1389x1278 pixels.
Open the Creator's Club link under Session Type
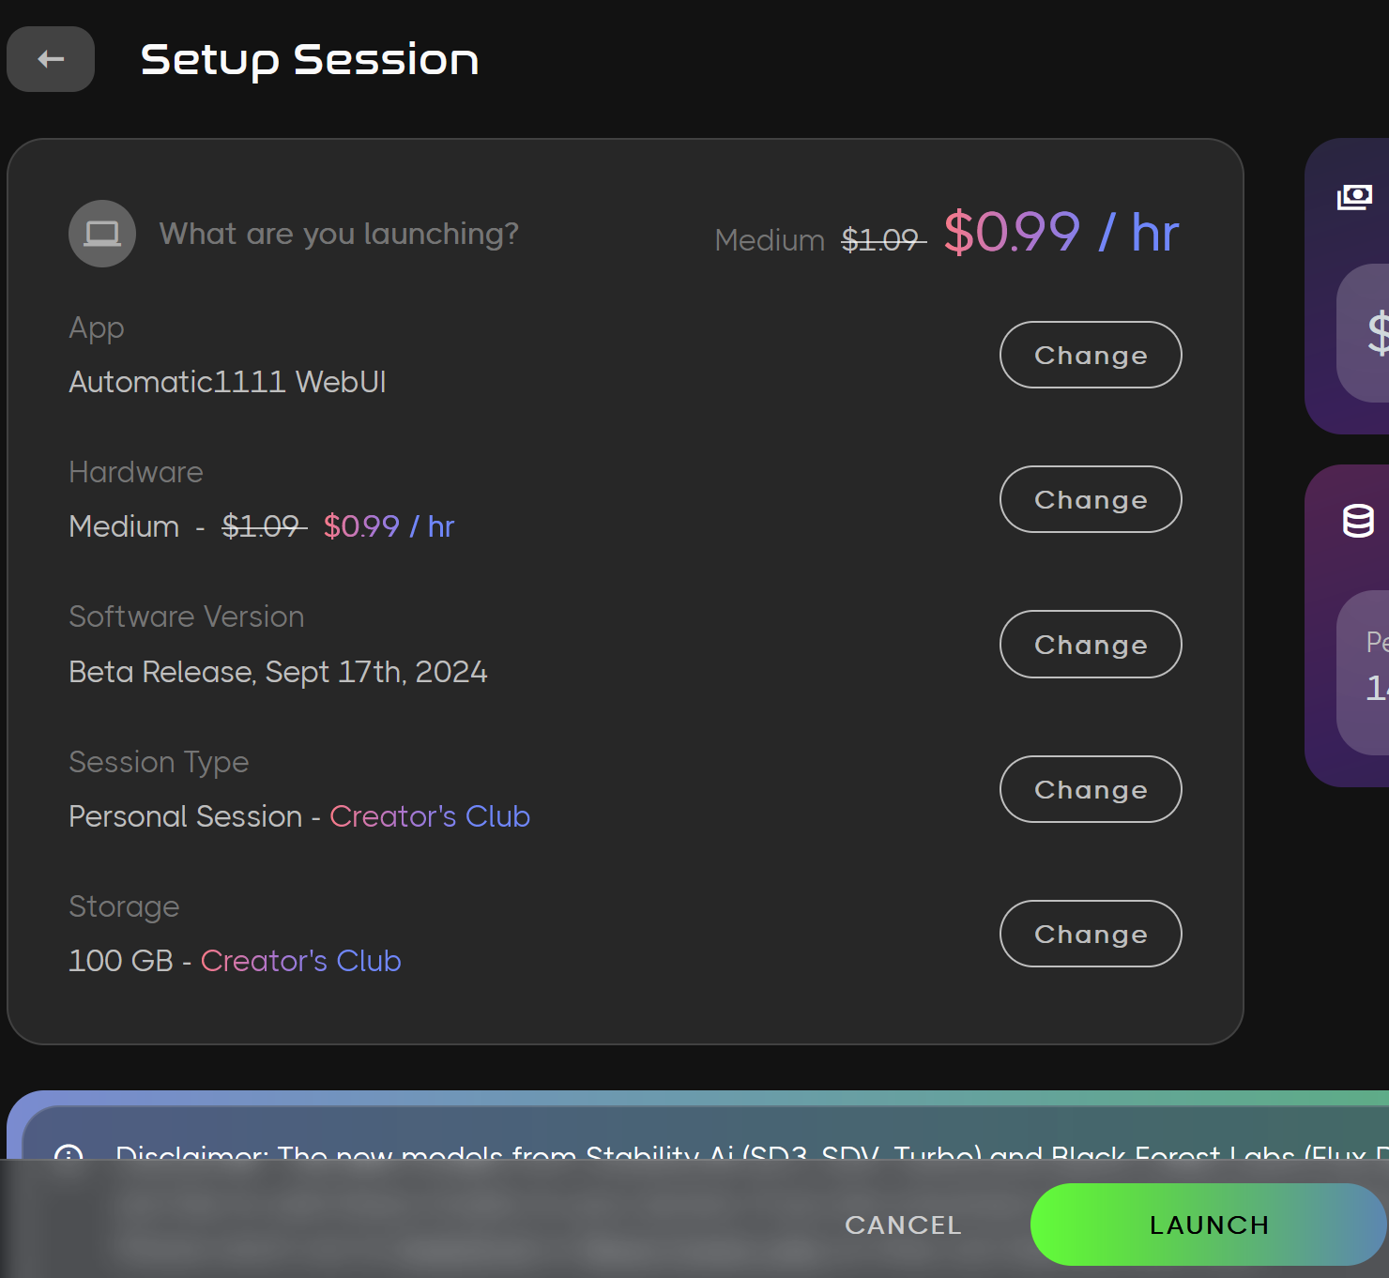click(x=430, y=816)
